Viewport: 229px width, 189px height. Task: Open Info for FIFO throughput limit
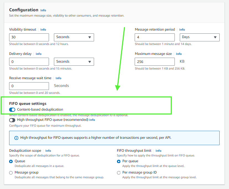coord(158,151)
